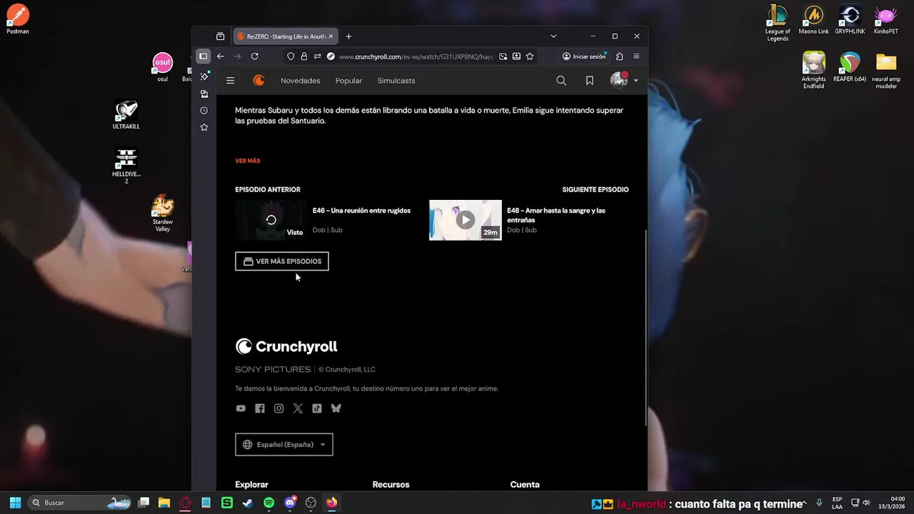Open the Firefox application menu
914x514 pixels.
[x=636, y=56]
